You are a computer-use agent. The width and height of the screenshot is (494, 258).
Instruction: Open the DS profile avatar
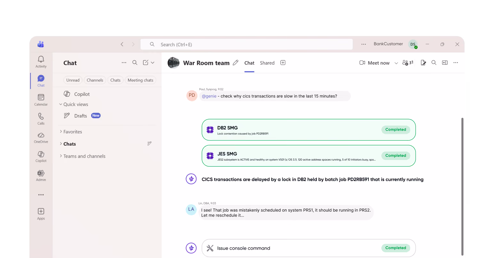tap(413, 44)
